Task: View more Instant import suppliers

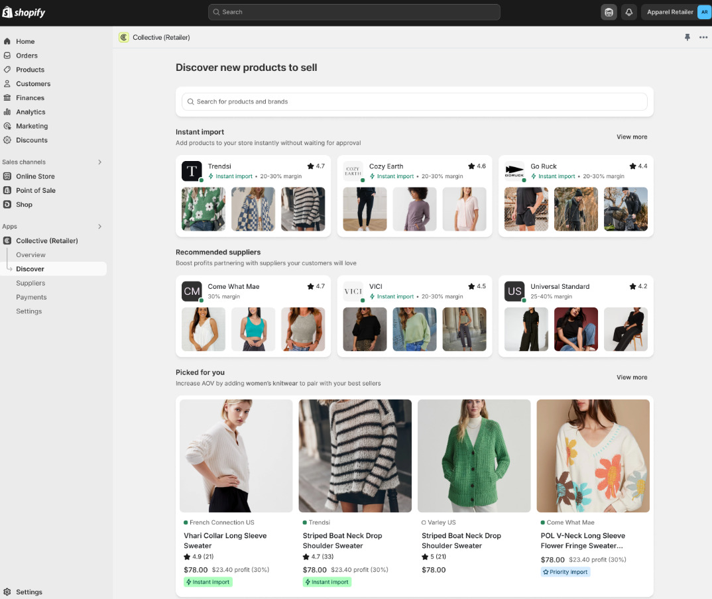Action: (631, 136)
